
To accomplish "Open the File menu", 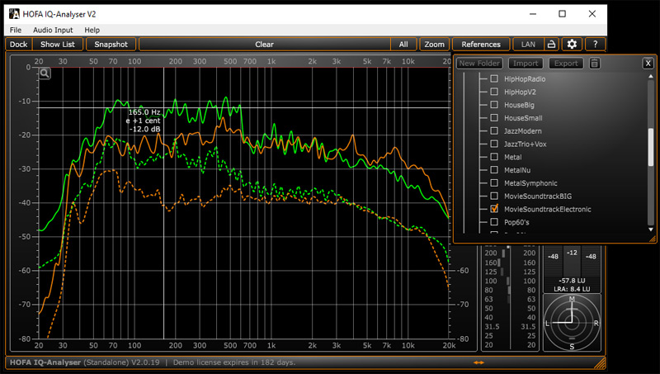I will (16, 30).
